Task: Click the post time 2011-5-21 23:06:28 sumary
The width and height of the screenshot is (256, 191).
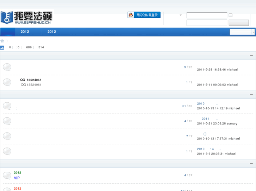Action: 217,124
